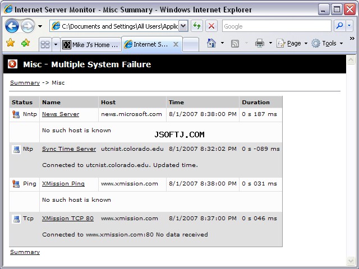Click the top Summary breadcrumb link

click(25, 83)
